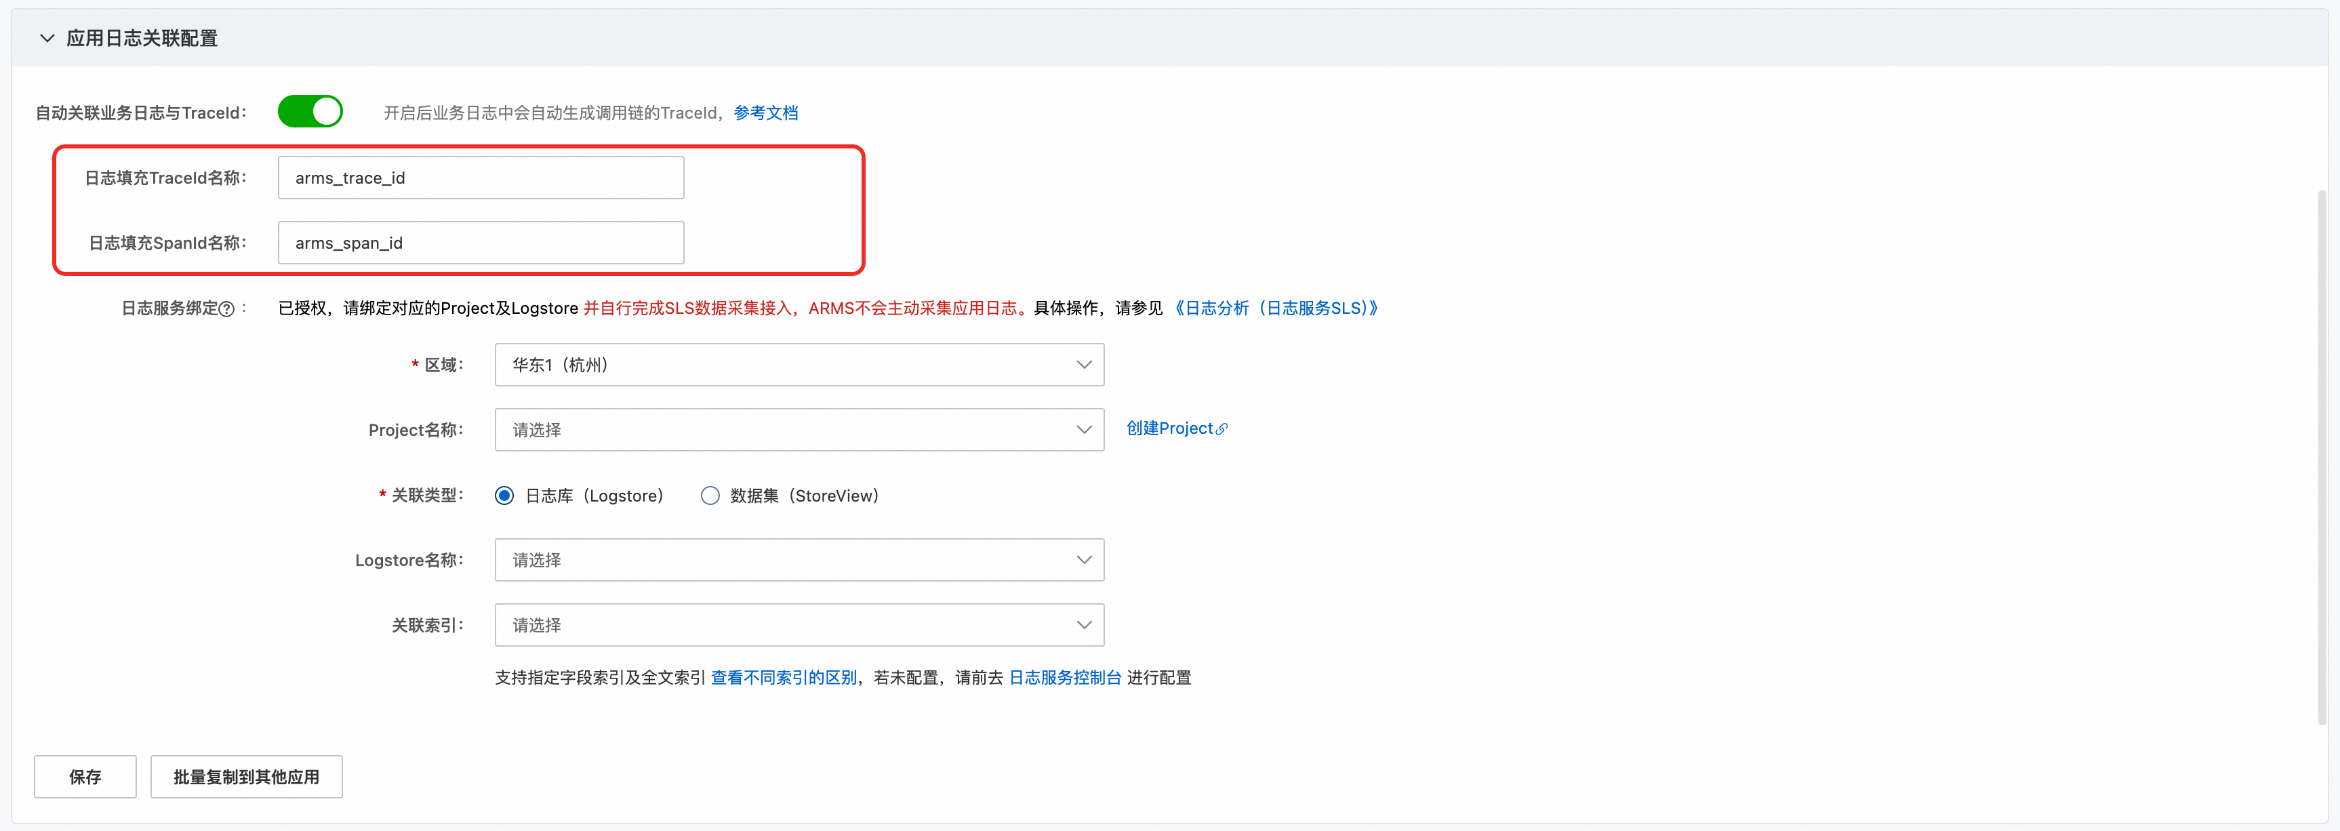Click the link icon after 创建Project

pyautogui.click(x=1222, y=428)
